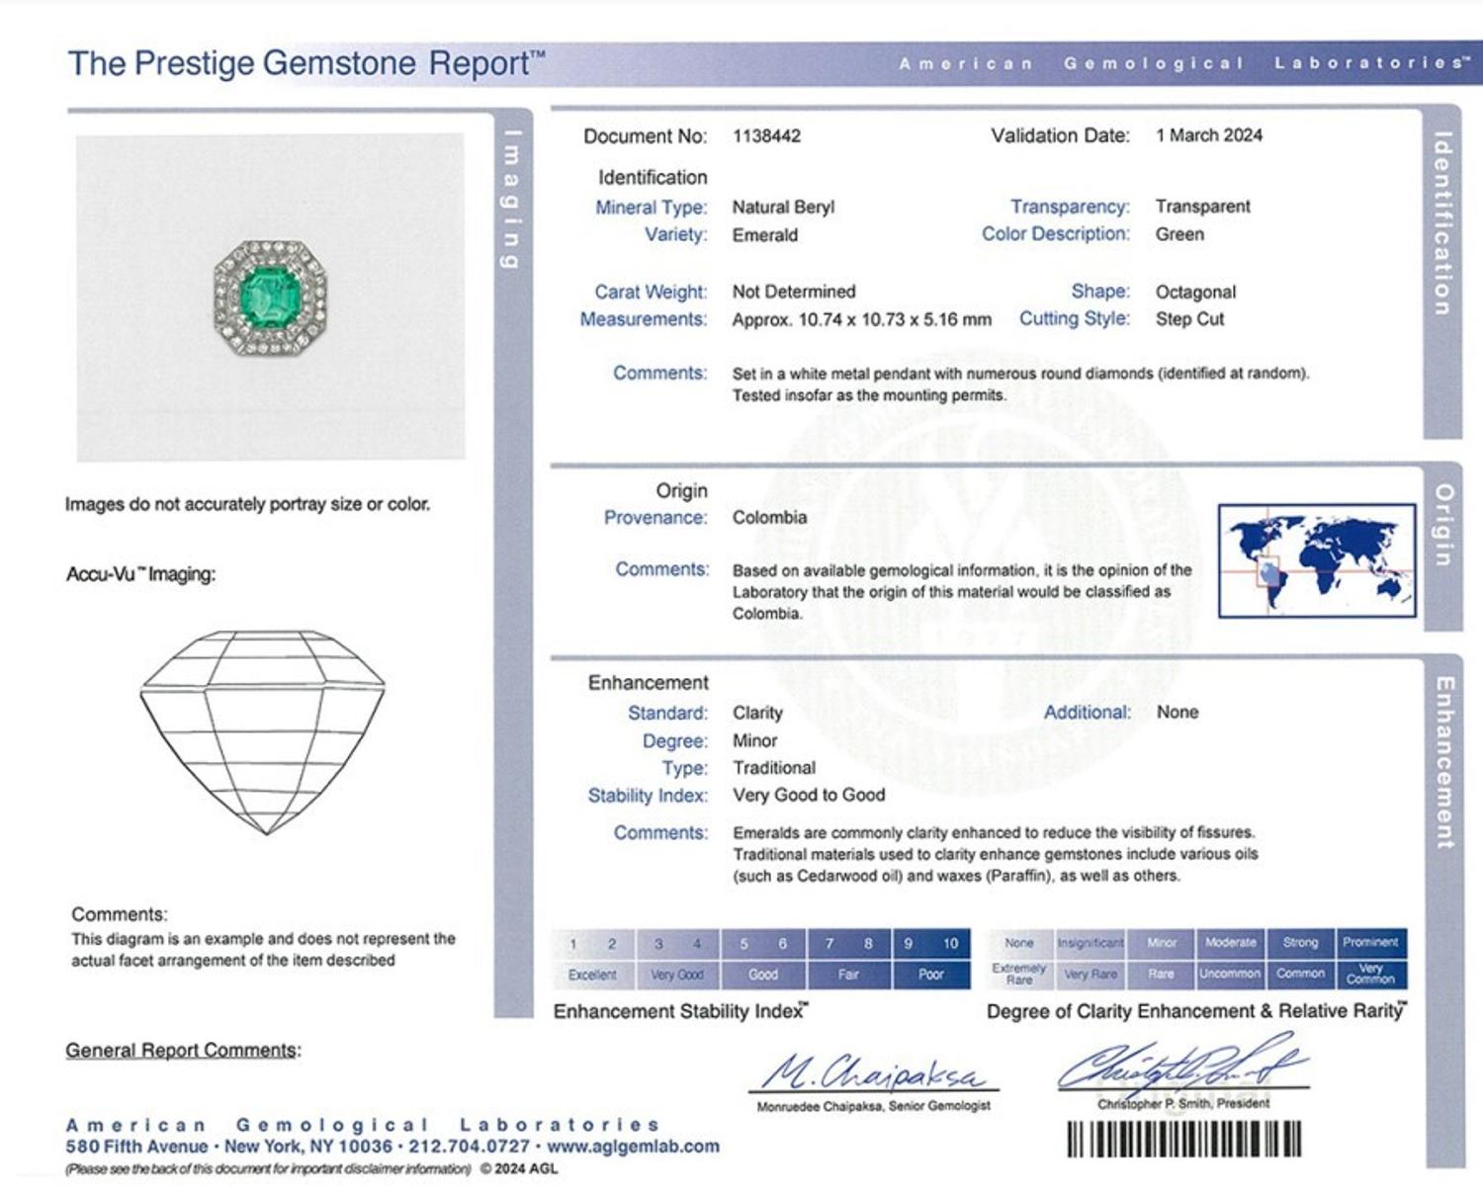Select document number 1138442
Viewport: 1483px width, 1196px height.
click(766, 136)
